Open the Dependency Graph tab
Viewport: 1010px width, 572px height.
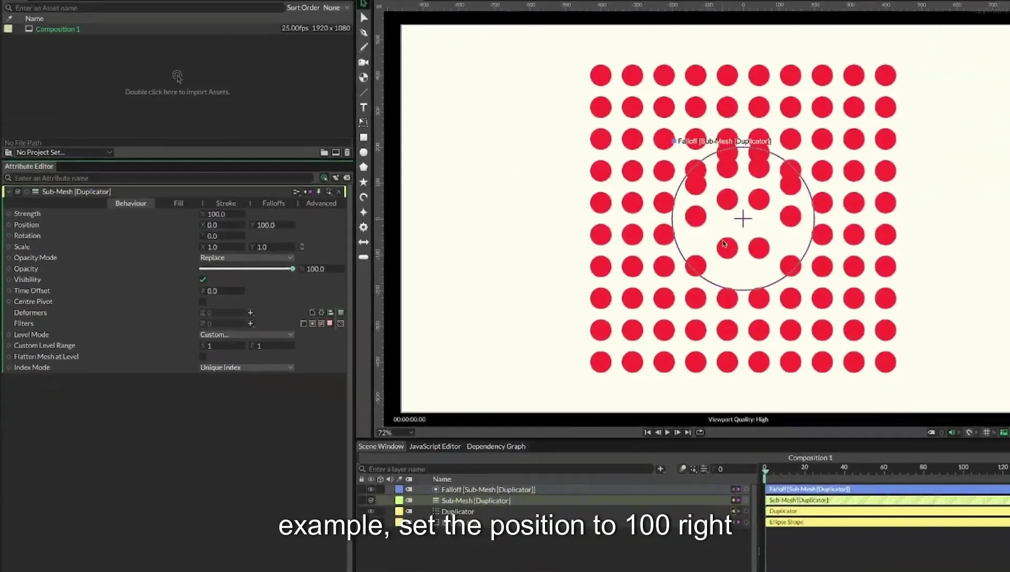496,447
